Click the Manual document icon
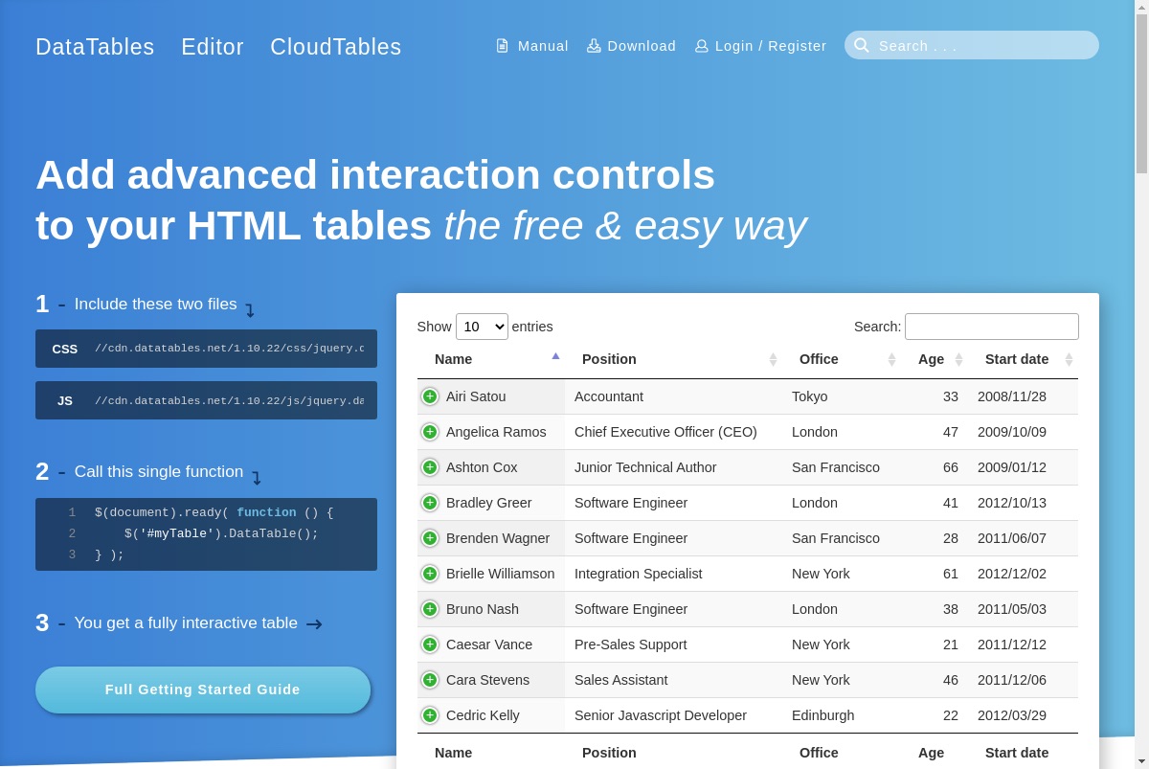The height and width of the screenshot is (769, 1149). click(x=502, y=46)
